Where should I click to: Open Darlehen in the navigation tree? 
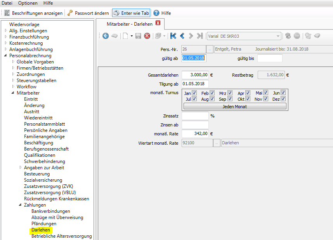tap(41, 230)
